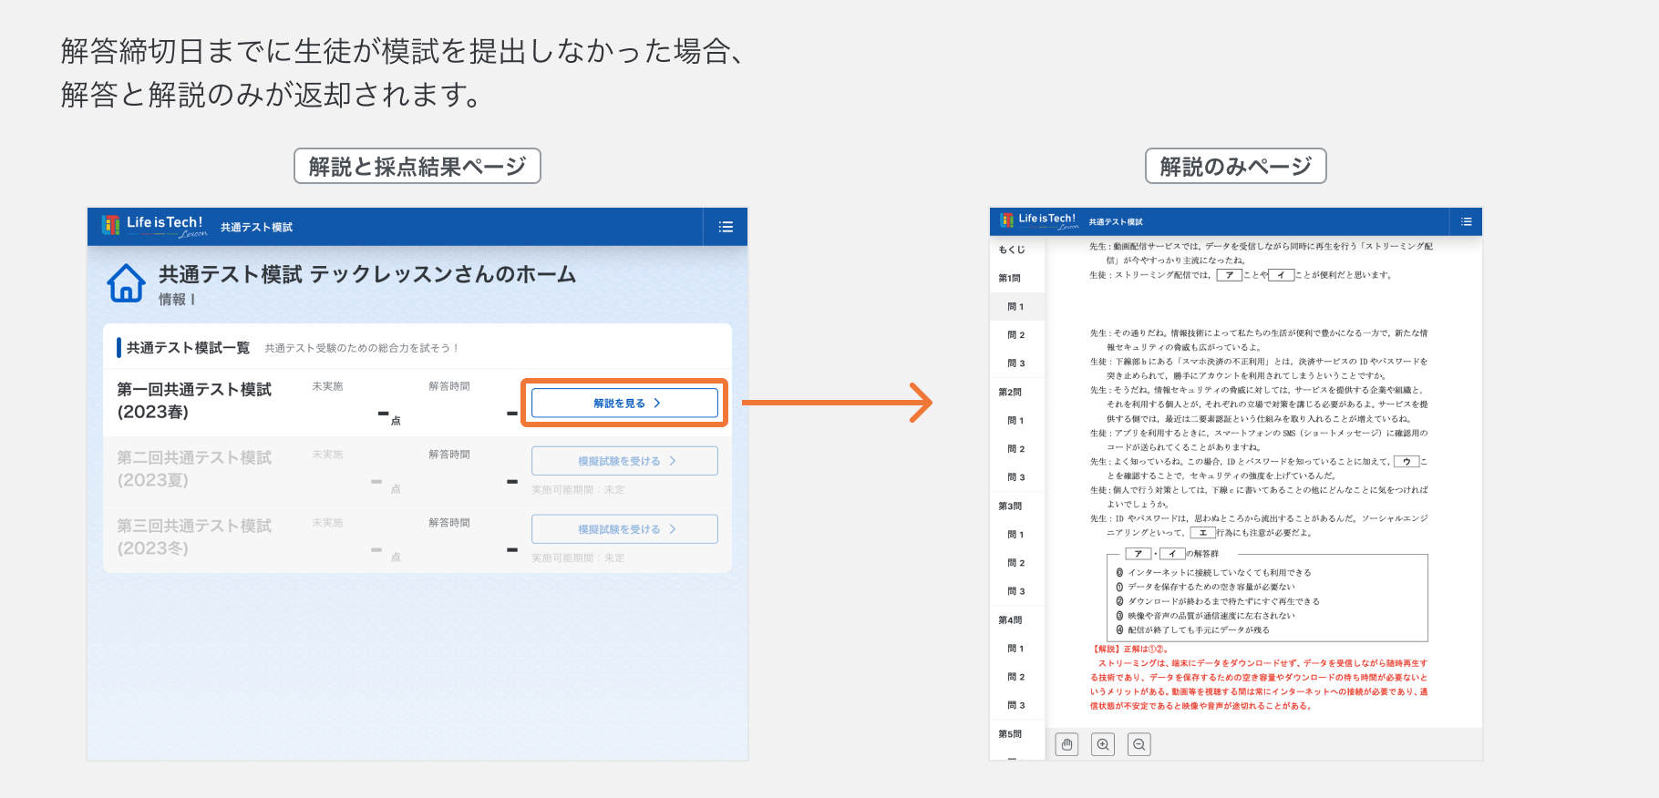The height and width of the screenshot is (798, 1659).
Task: Click 共通テスト模試 text in right page header
Action: (x=1116, y=222)
